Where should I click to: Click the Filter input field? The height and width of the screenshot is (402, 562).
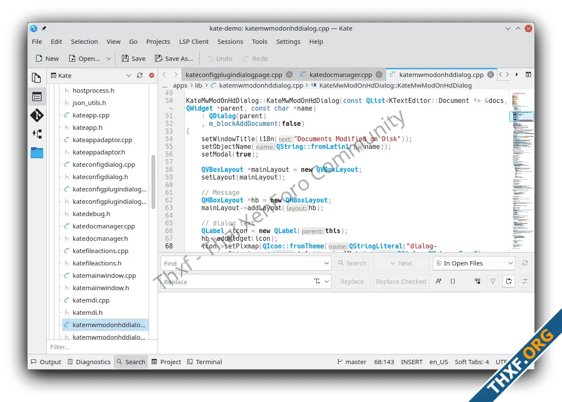pyautogui.click(x=102, y=347)
